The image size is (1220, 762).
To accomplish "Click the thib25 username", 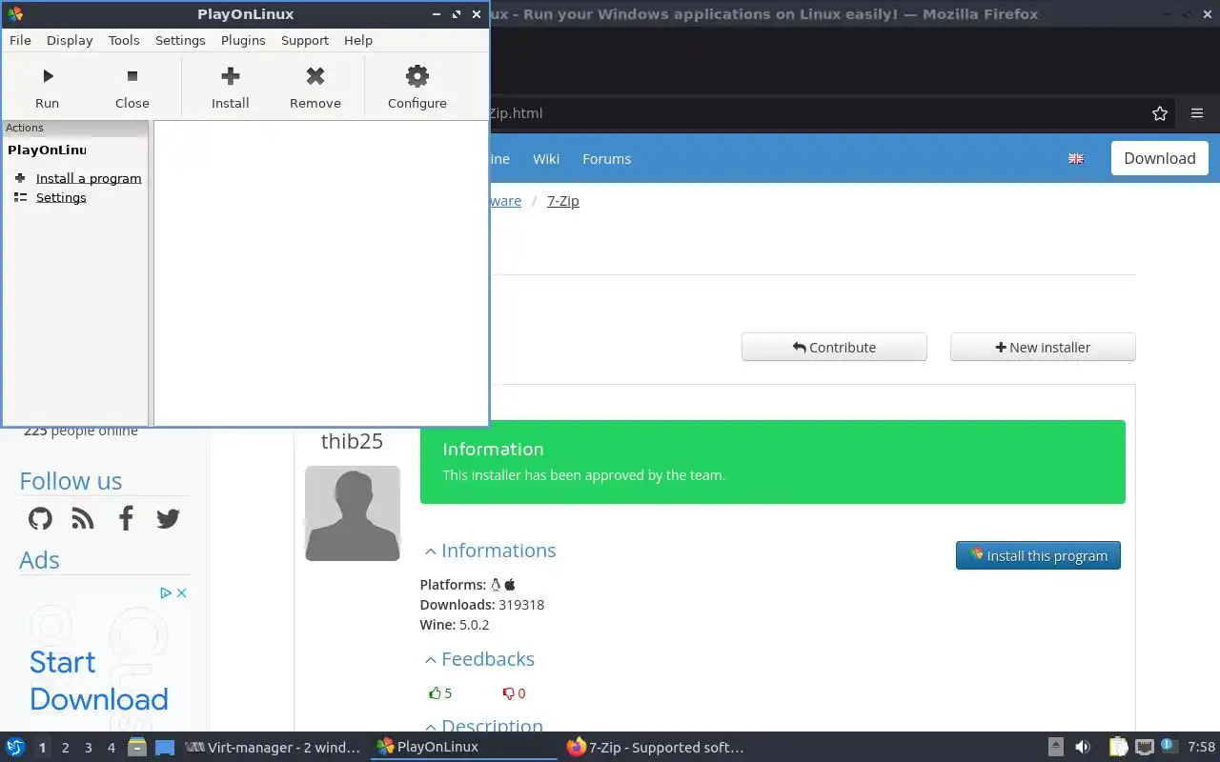I will [352, 441].
